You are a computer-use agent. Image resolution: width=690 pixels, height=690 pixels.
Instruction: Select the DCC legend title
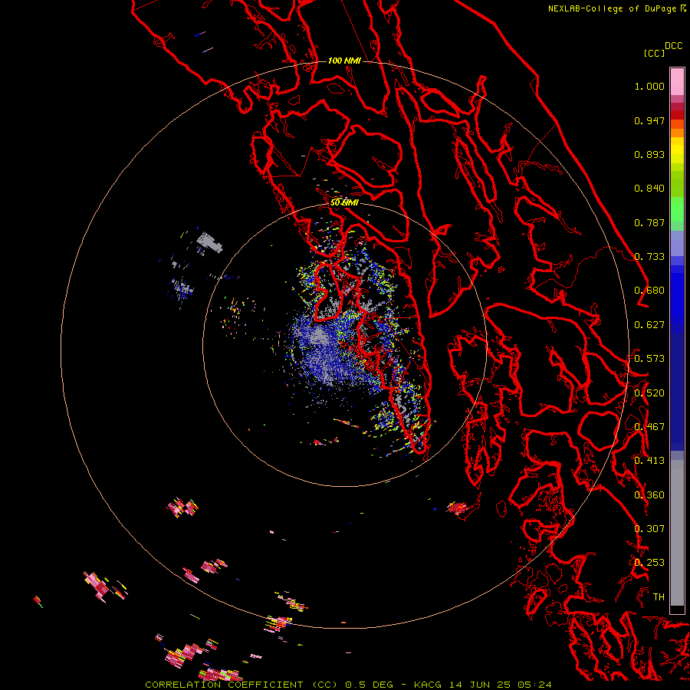673,46
